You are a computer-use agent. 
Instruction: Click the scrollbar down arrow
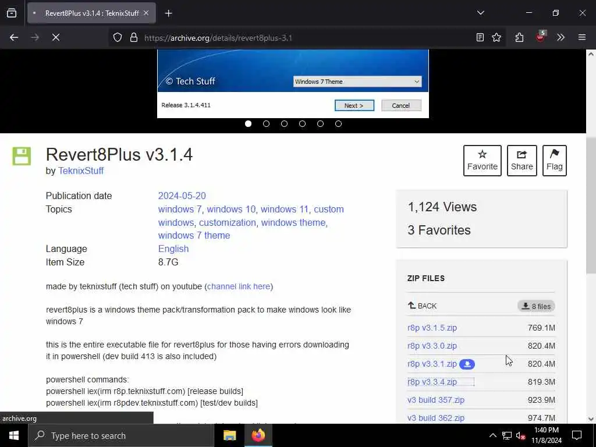pyautogui.click(x=591, y=419)
